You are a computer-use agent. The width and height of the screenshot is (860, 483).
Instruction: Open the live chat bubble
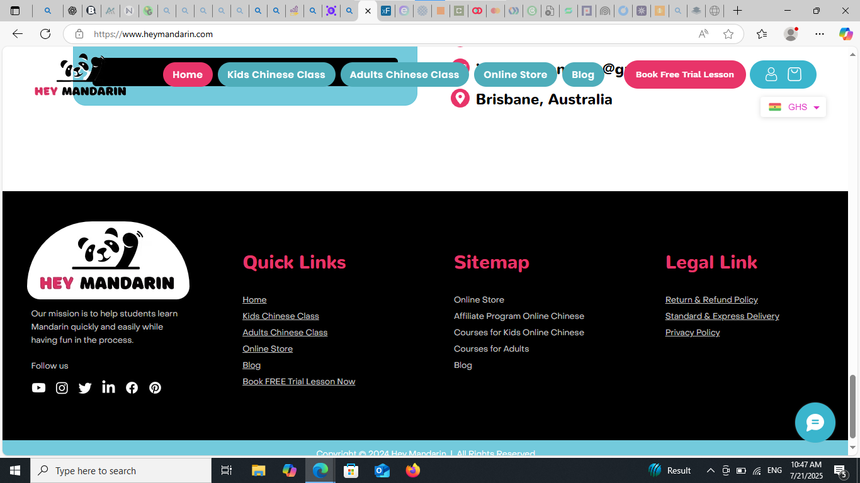tap(815, 423)
